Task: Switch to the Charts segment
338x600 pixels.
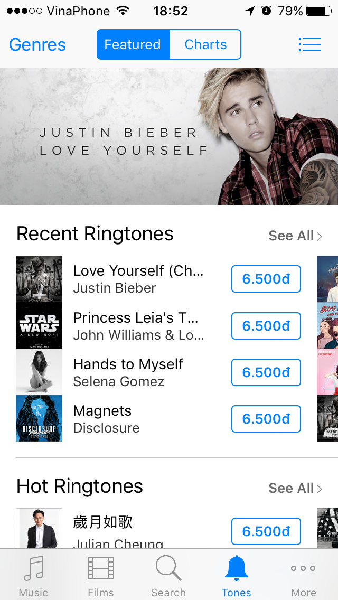Action: click(x=205, y=44)
